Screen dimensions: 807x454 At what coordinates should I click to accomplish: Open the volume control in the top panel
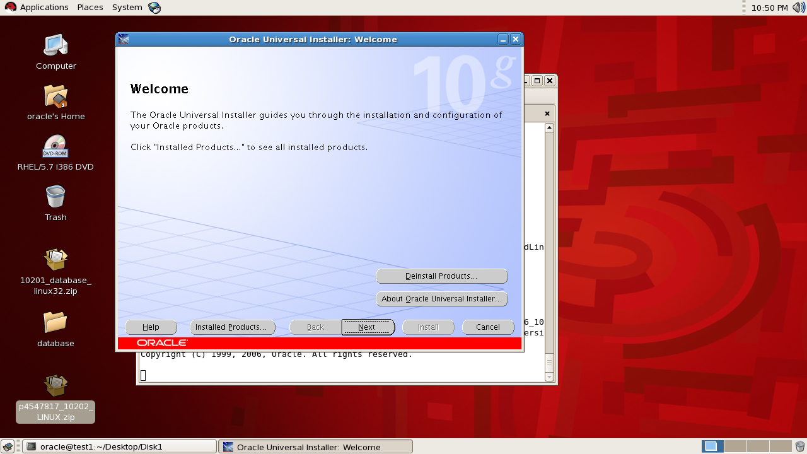798,7
